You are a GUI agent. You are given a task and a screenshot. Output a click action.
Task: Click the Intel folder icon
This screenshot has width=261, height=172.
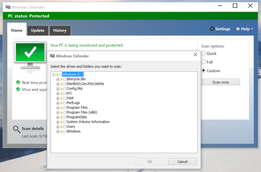point(61,98)
